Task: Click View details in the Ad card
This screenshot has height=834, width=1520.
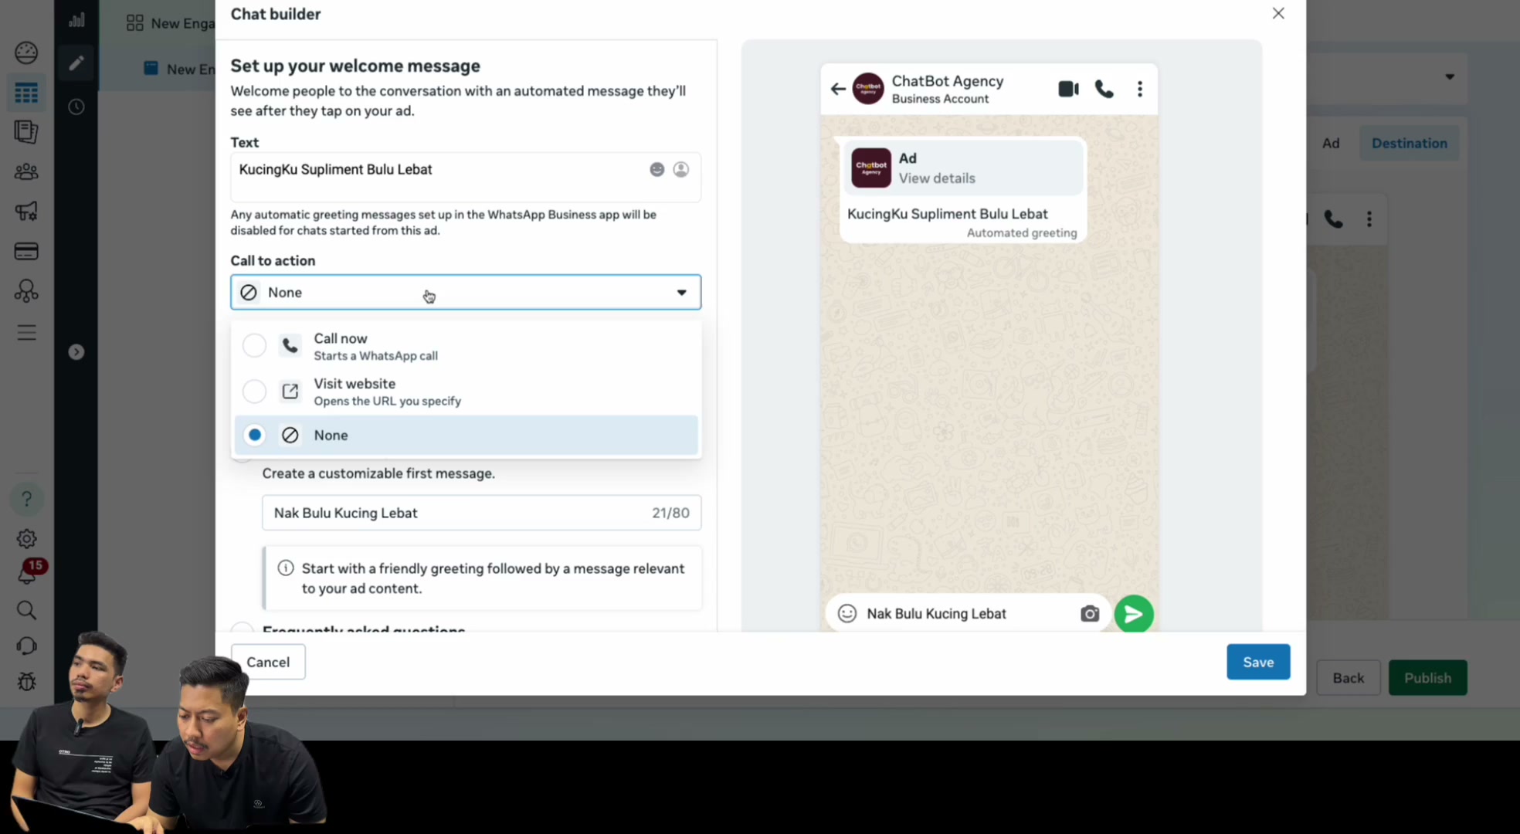Action: [x=936, y=178]
